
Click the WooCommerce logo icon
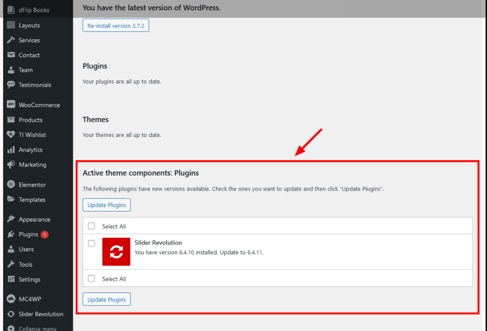[x=11, y=105]
